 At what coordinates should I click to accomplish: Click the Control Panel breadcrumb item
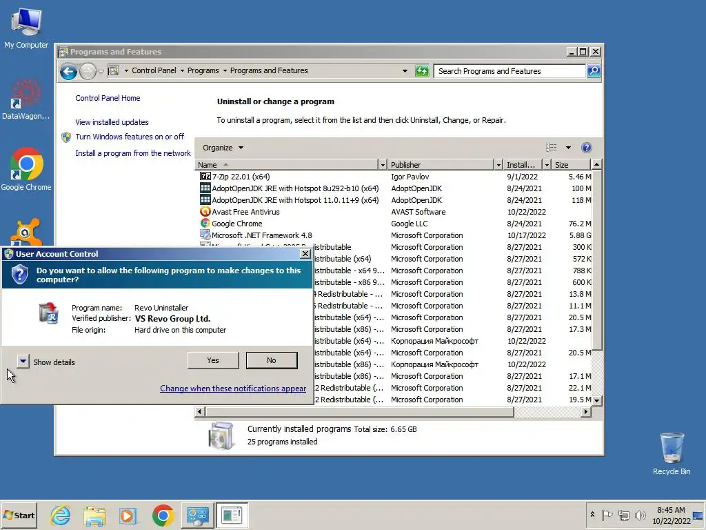(154, 70)
